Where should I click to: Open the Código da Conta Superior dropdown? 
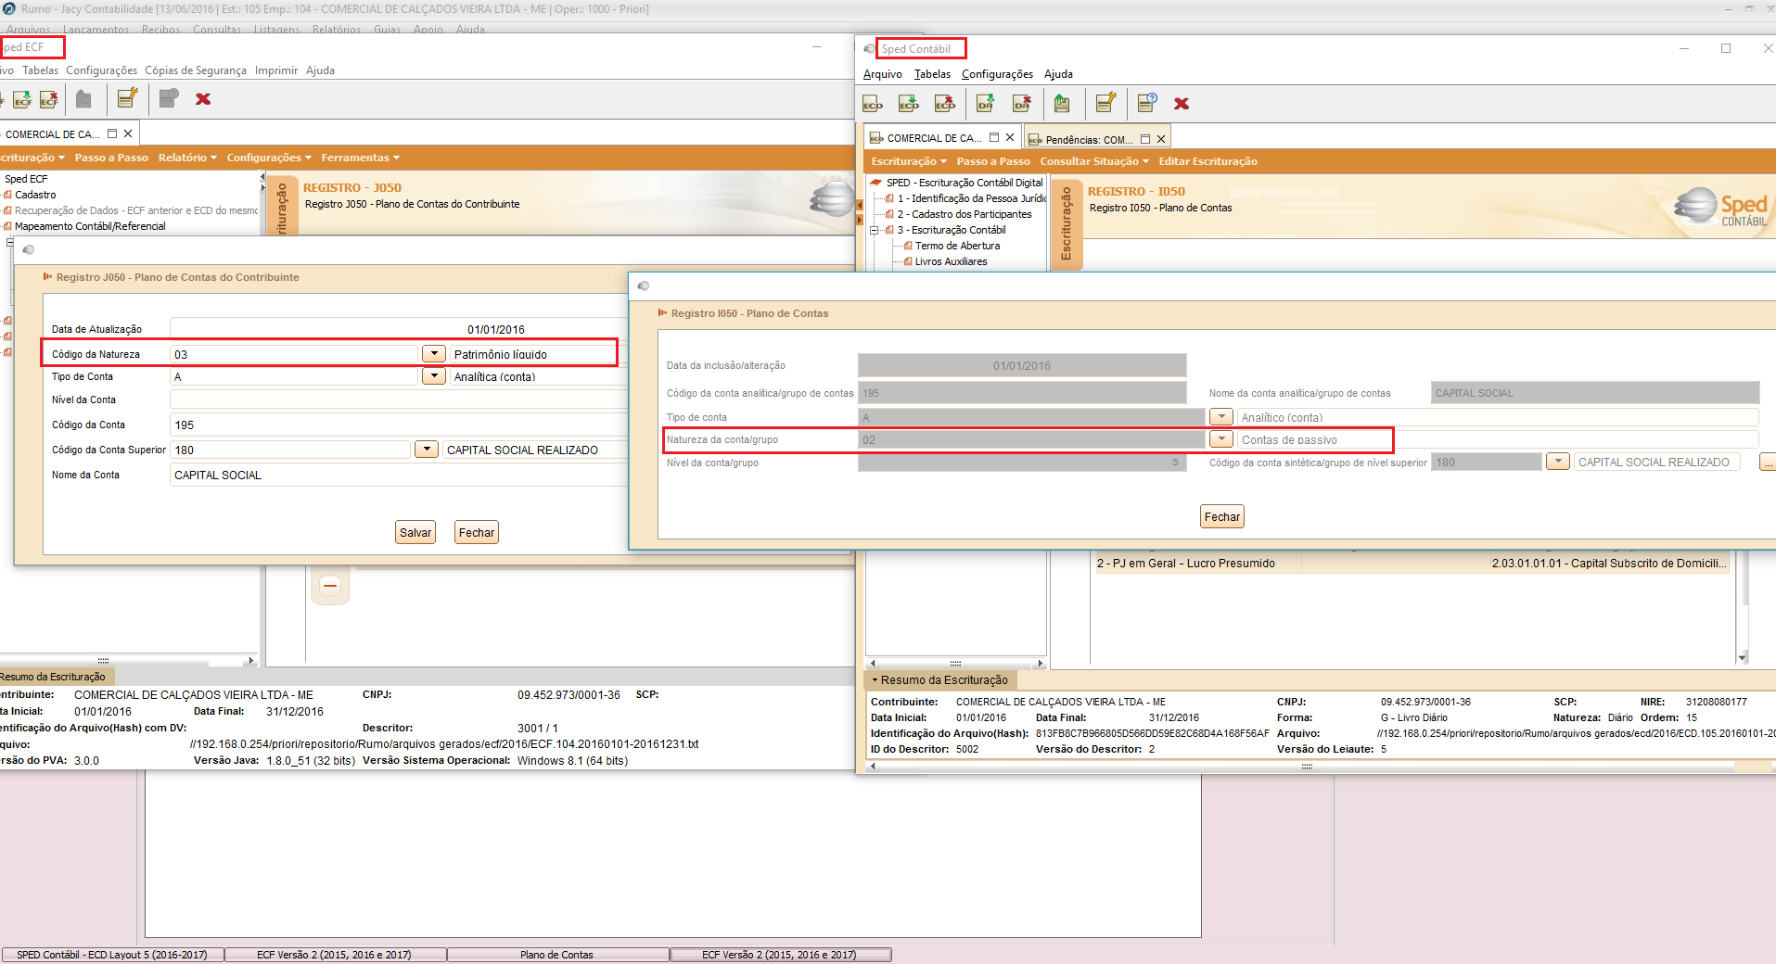click(427, 449)
